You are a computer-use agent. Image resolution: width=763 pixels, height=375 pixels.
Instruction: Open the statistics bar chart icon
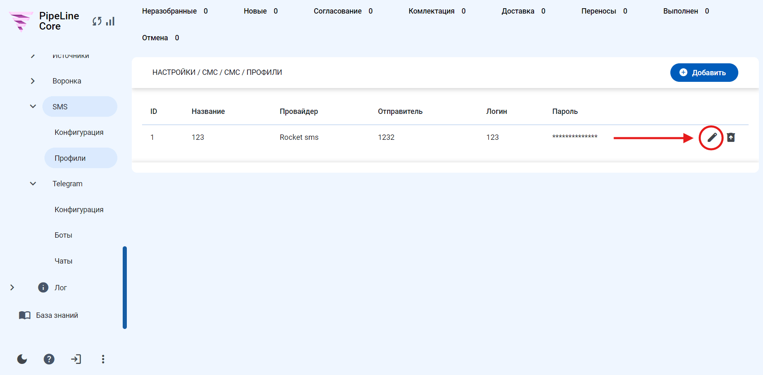coord(110,21)
